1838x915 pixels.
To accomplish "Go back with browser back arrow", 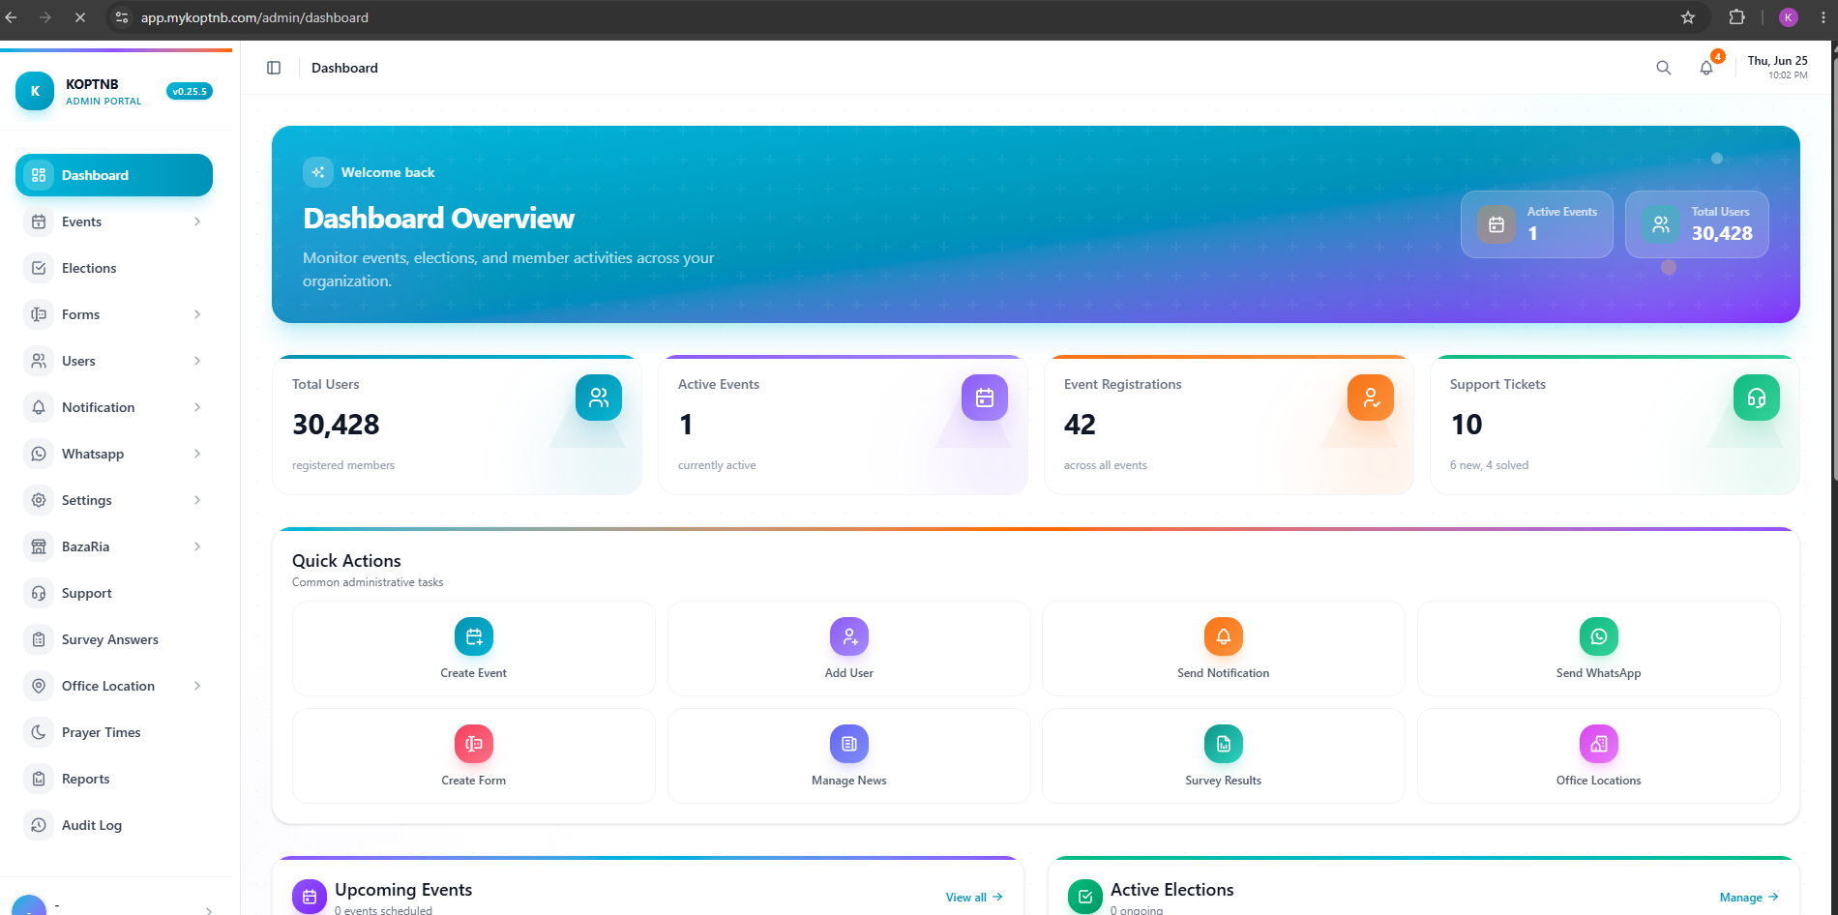I will [x=12, y=17].
